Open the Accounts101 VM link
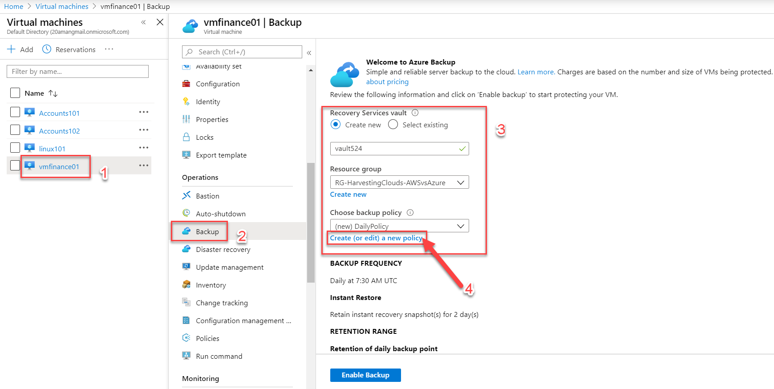The image size is (774, 389). (x=59, y=113)
